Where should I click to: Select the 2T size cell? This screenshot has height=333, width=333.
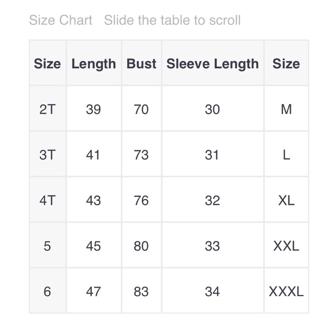coord(47,109)
